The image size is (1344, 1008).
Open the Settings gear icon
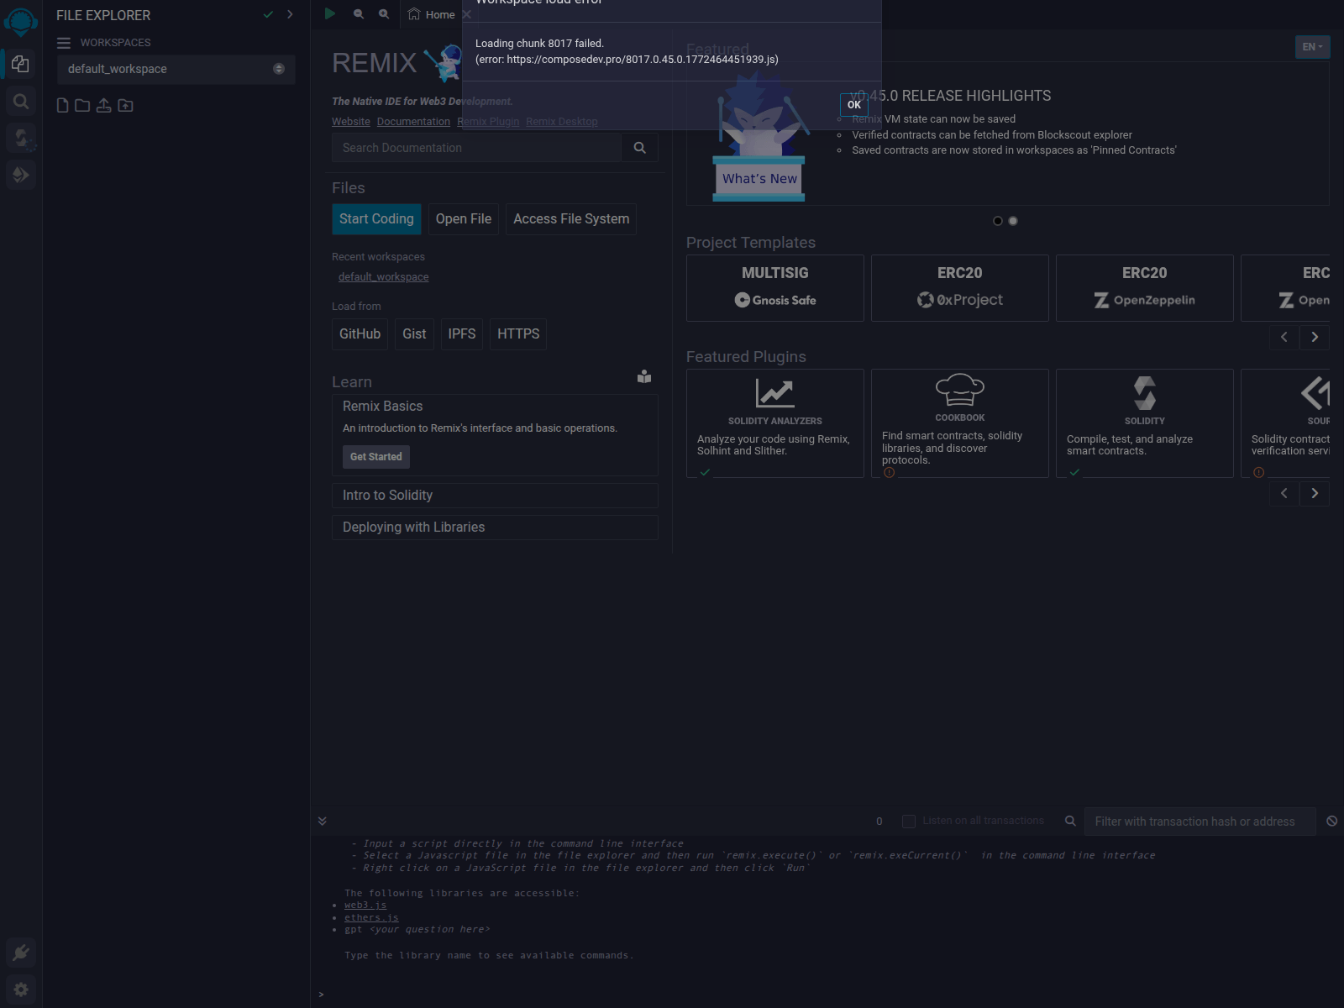[21, 990]
